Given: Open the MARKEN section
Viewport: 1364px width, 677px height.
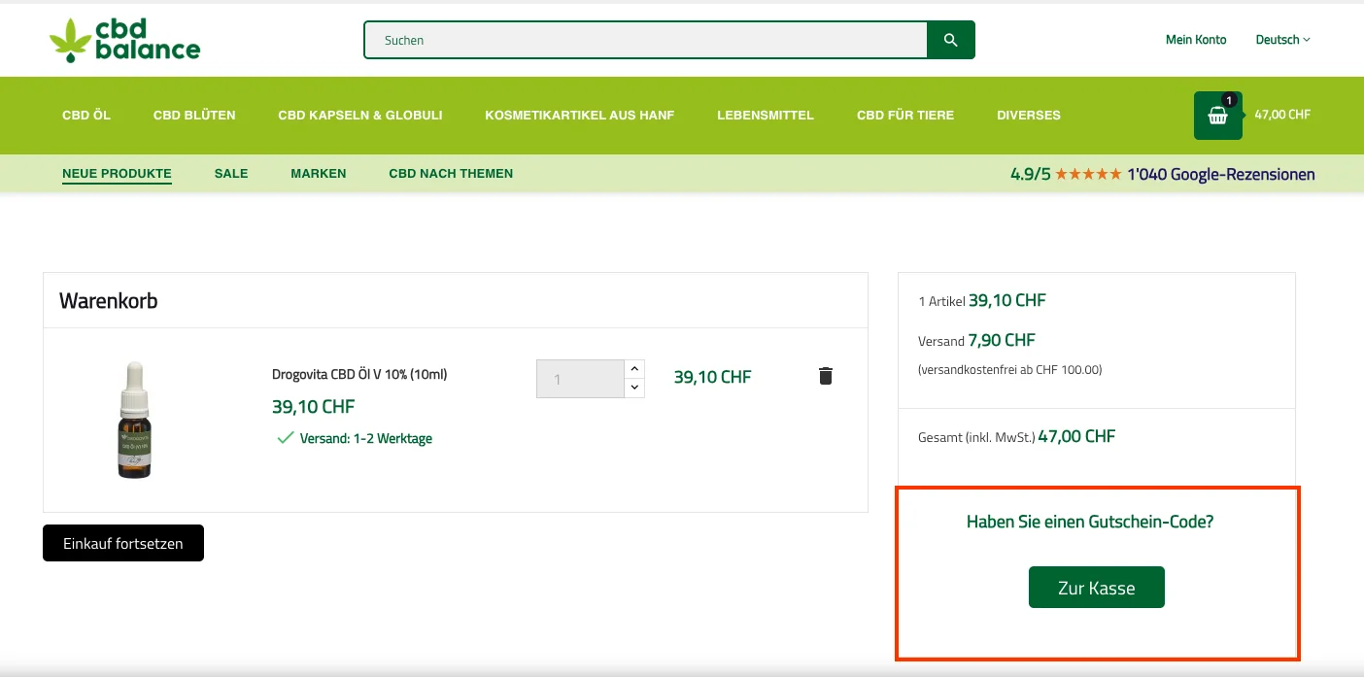Looking at the screenshot, I should point(318,174).
